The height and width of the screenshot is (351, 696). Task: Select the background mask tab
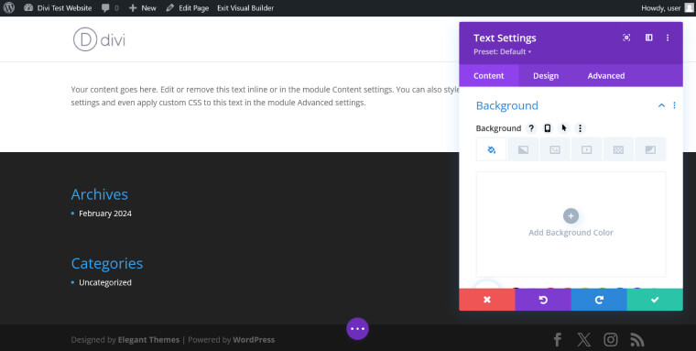650,149
